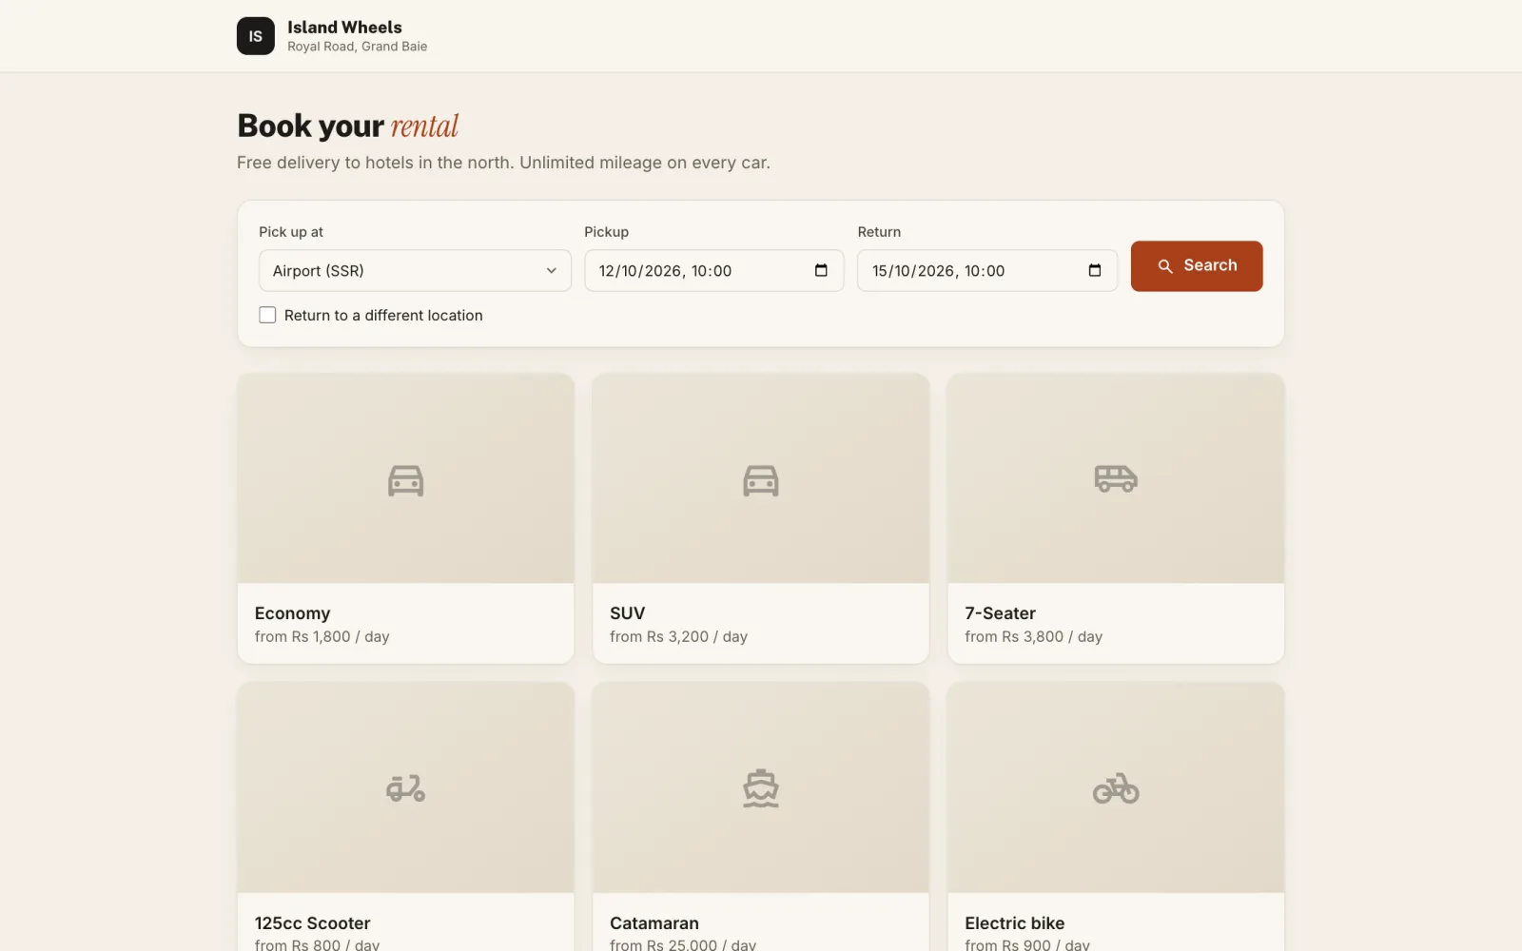Click 'from Rs 3,200 / day' price
Viewport: 1522px width, 951px height.
point(678,636)
